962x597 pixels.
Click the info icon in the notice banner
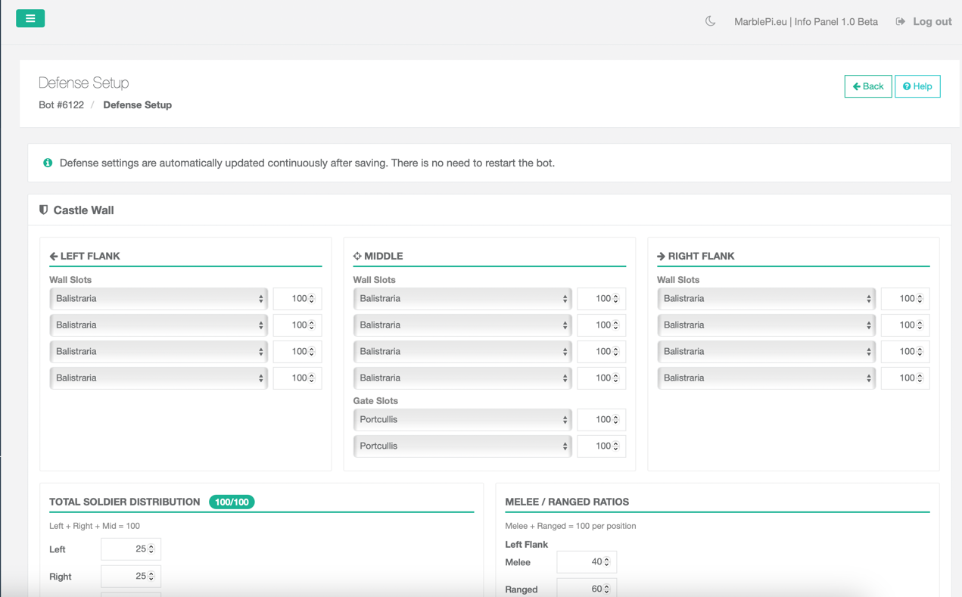48,163
